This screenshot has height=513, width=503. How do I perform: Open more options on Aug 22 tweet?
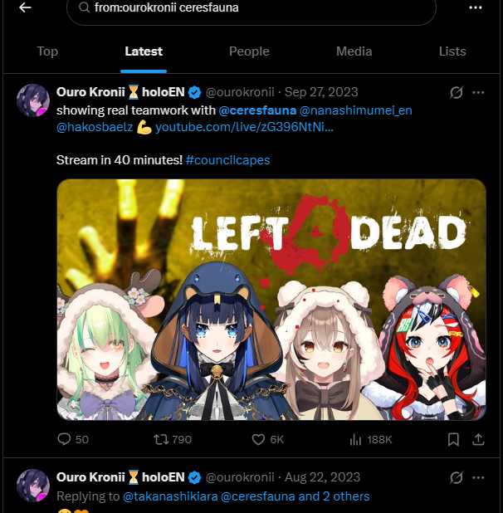coord(478,478)
